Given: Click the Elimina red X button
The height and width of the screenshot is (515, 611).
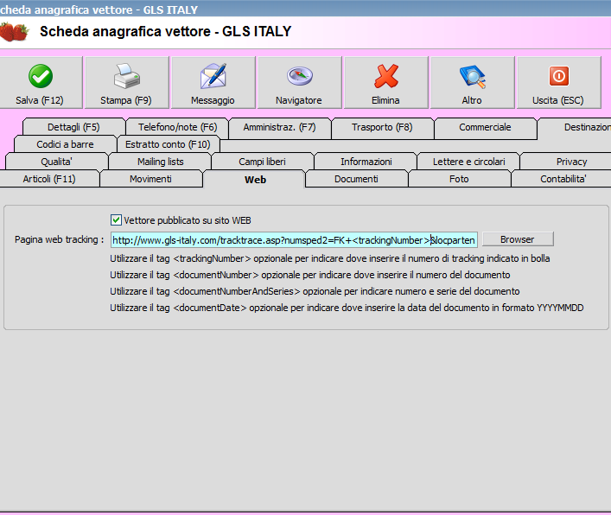Looking at the screenshot, I should point(385,82).
